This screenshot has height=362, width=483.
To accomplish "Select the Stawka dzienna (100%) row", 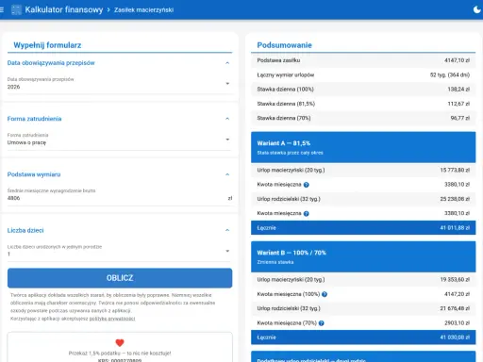I will coord(363,90).
